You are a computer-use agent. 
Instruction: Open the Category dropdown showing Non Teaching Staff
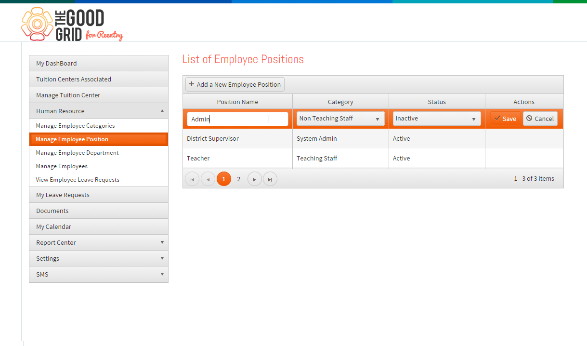coord(340,119)
